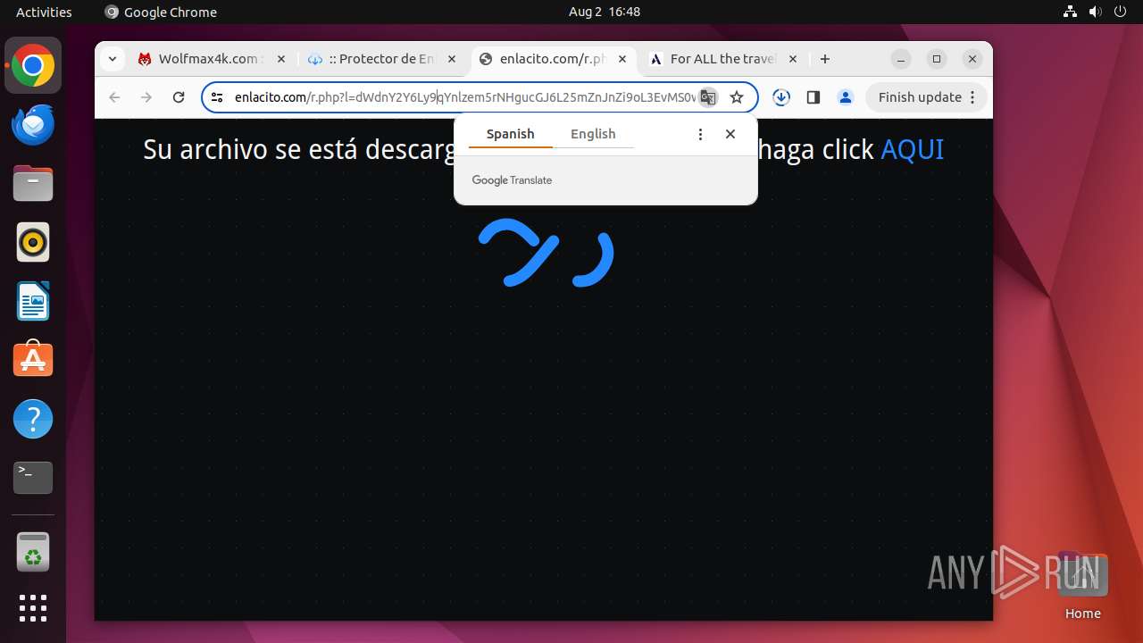Go back in Chrome history
The height and width of the screenshot is (643, 1143).
coord(114,97)
